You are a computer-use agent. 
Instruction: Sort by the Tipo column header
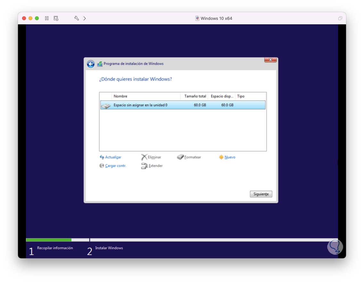(x=251, y=96)
